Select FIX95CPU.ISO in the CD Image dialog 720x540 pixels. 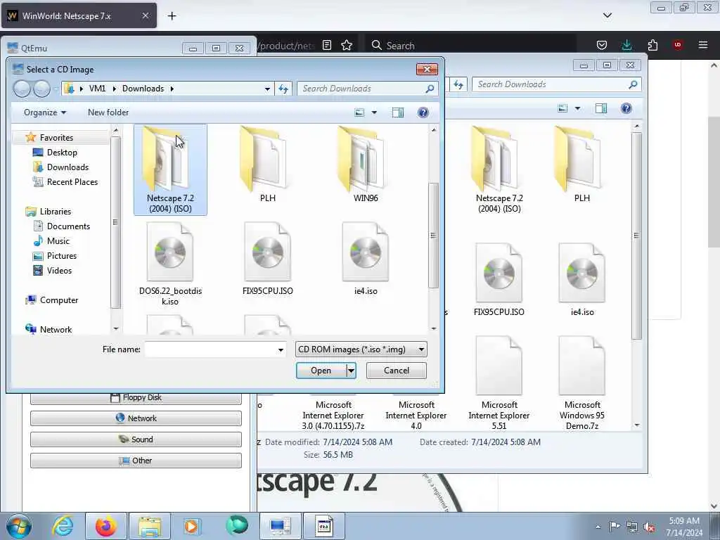click(268, 259)
